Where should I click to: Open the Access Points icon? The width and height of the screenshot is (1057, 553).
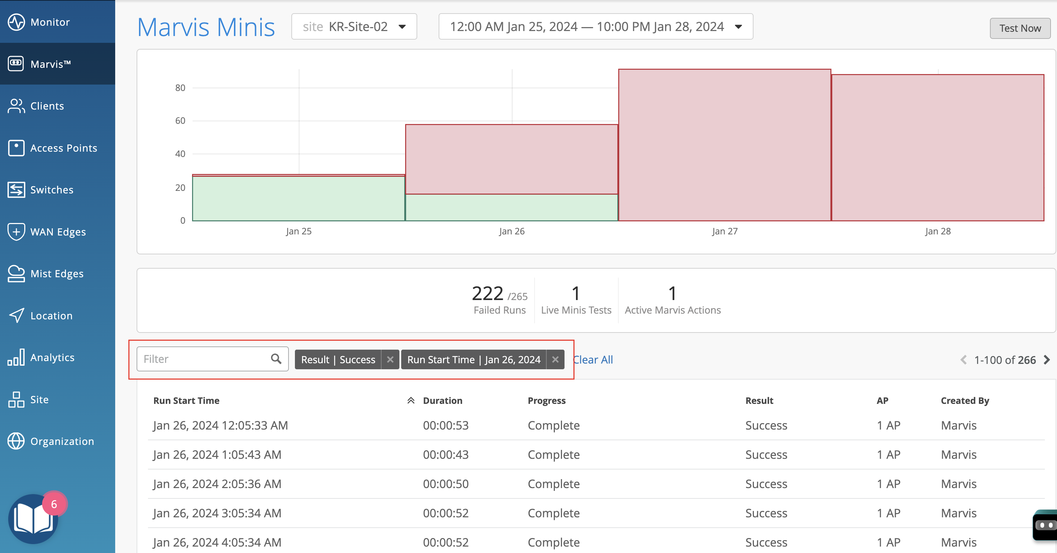16,148
